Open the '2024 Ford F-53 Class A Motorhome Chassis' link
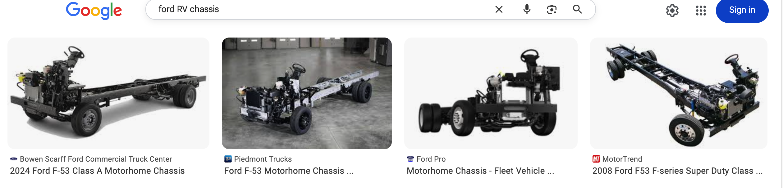 [x=97, y=171]
